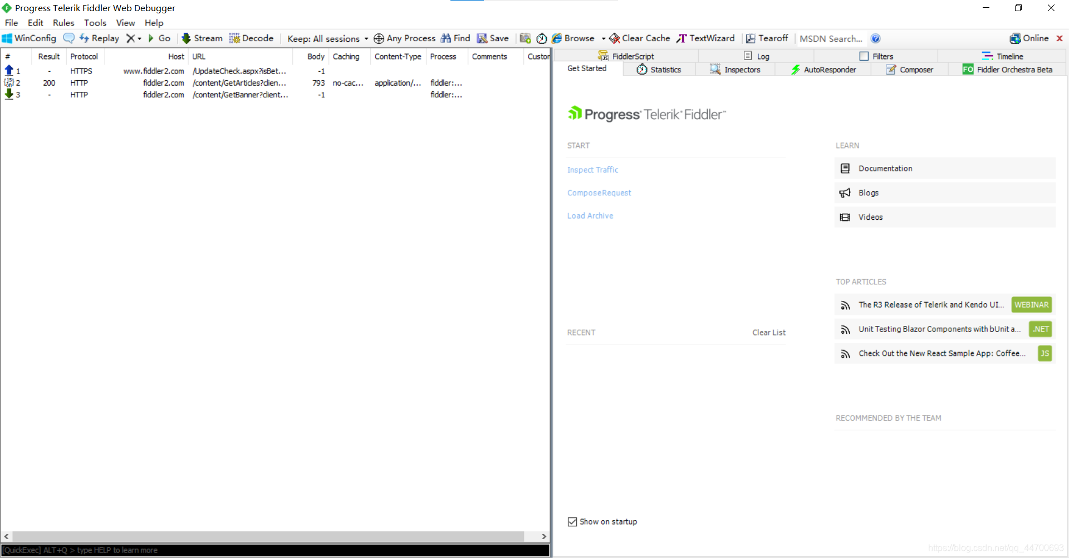Open the Keep: All sessions dropdown
The image size is (1069, 558).
pyautogui.click(x=328, y=38)
